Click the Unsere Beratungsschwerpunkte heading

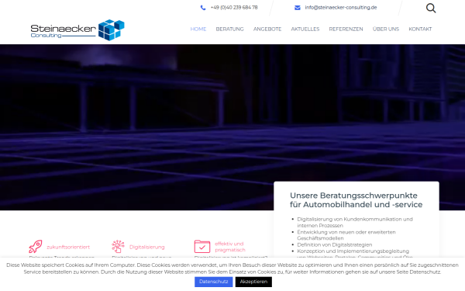click(x=356, y=200)
